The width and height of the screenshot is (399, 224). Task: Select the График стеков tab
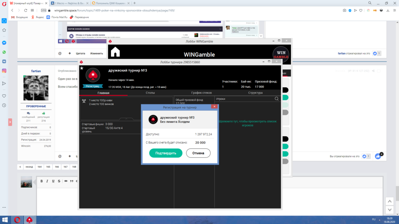click(x=201, y=93)
